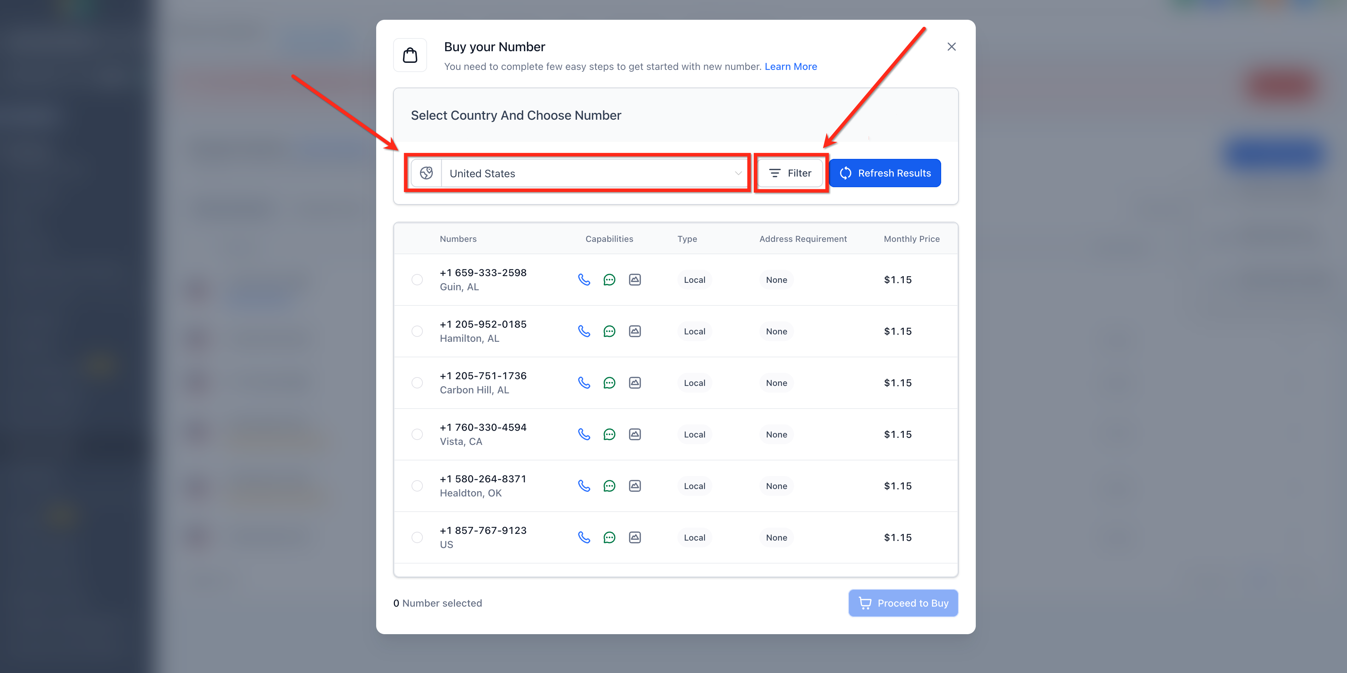1347x673 pixels.
Task: Click the Local type badge for Healdton number
Action: 694,486
